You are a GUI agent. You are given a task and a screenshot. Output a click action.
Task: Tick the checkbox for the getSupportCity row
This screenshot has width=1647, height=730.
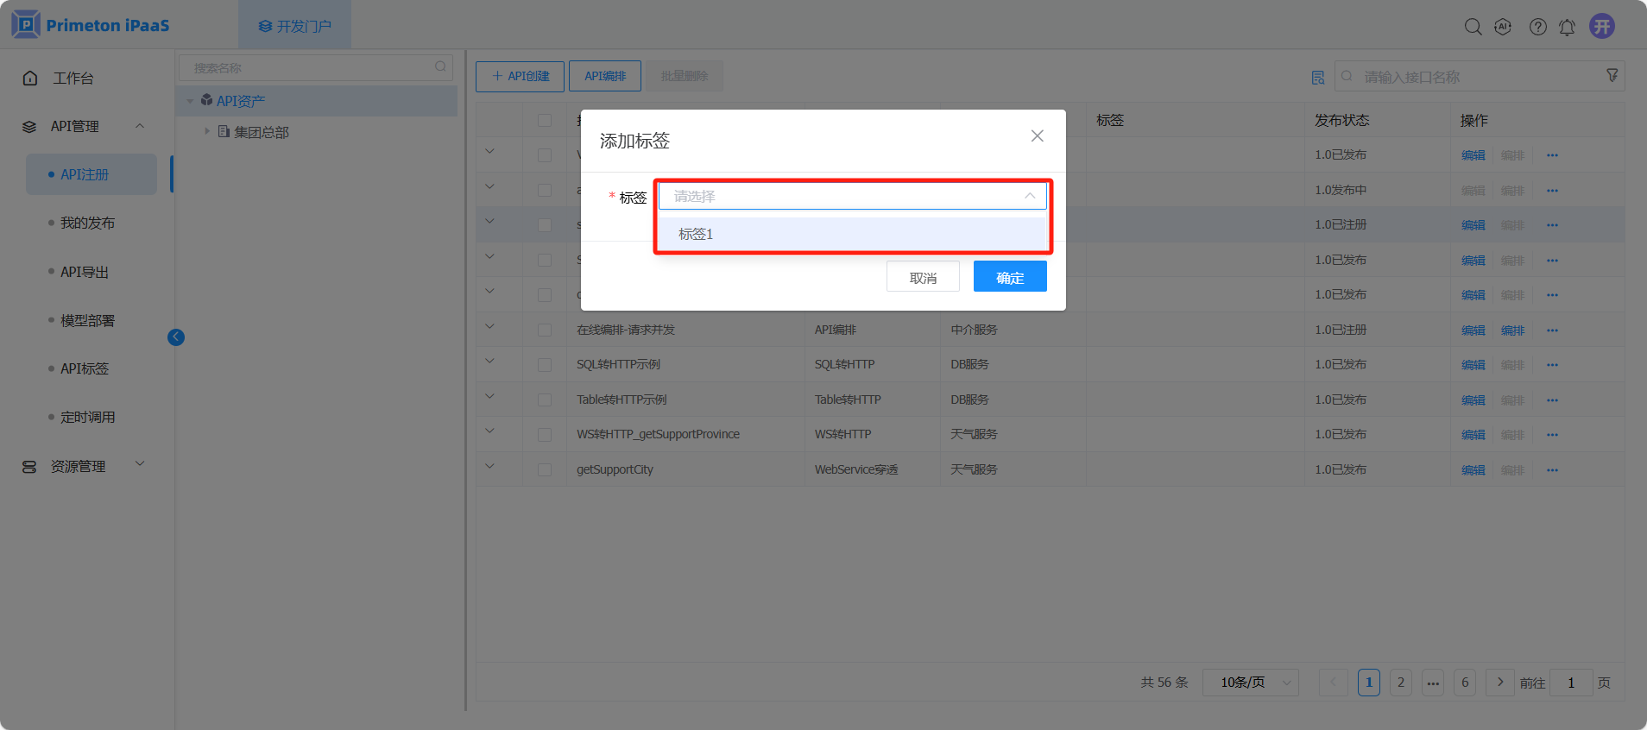click(545, 470)
